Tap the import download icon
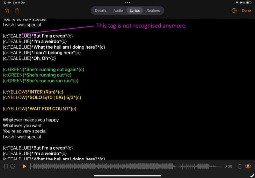 7,11
